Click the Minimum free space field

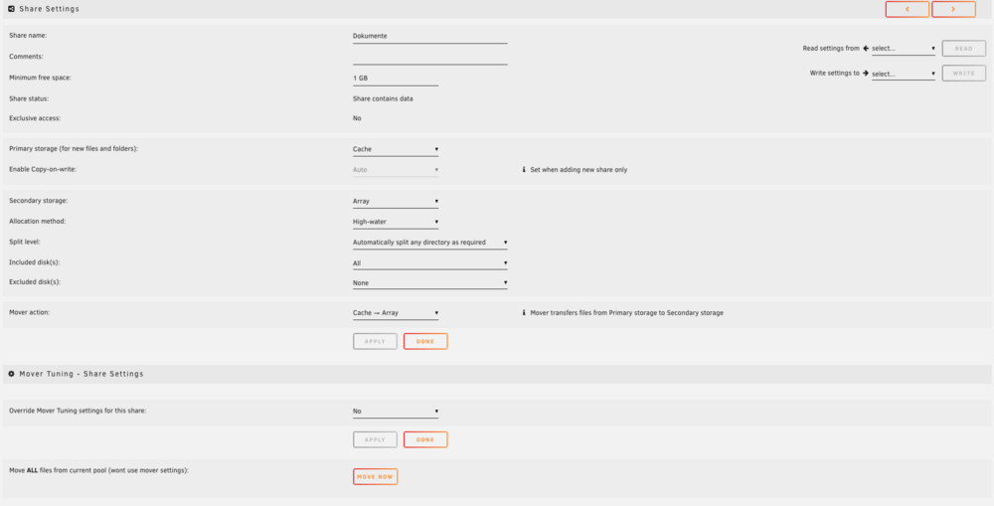click(396, 78)
